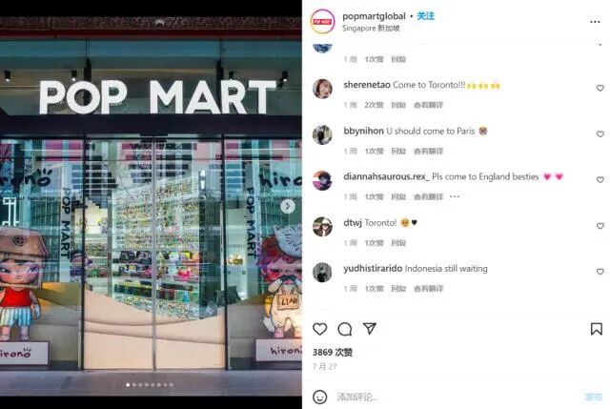This screenshot has height=409, width=610.
Task: Open more options on diannahsaurous.rex_ comment
Action: [455, 196]
